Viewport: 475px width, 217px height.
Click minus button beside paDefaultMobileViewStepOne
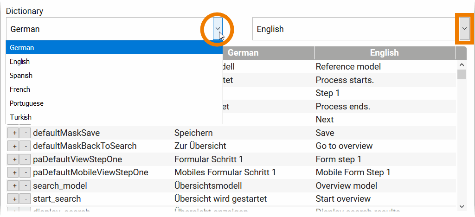(25, 173)
